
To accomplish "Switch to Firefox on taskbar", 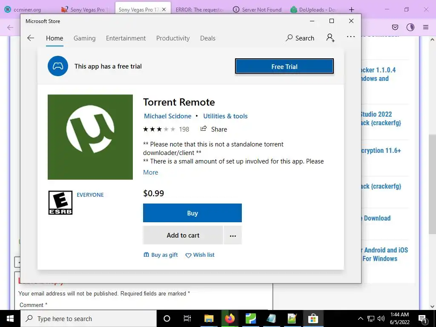I will pyautogui.click(x=229, y=318).
